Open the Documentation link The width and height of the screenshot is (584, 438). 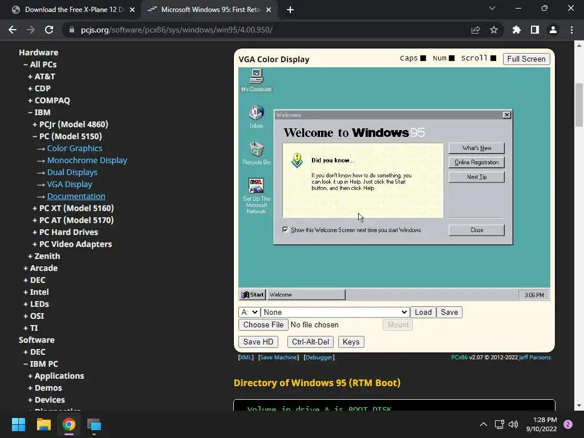[x=76, y=196]
